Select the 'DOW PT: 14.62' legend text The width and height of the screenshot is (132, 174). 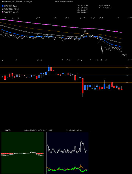pyautogui.click(x=11, y=12)
